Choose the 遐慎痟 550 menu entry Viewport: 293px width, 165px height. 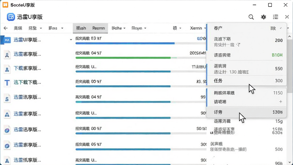point(246,69)
